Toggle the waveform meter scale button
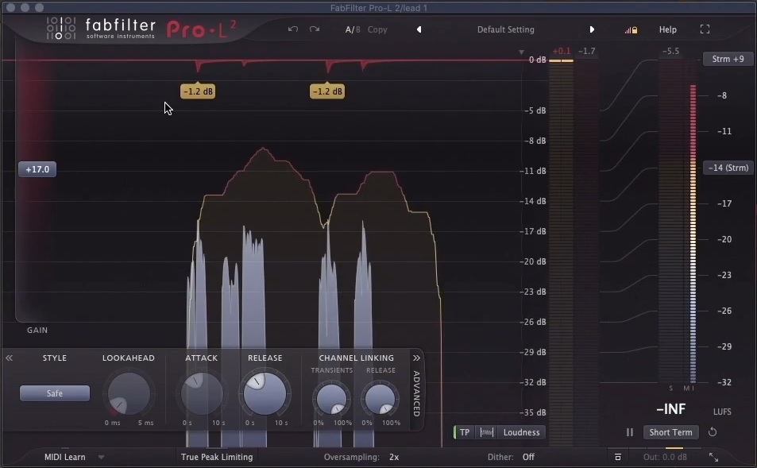 [487, 432]
